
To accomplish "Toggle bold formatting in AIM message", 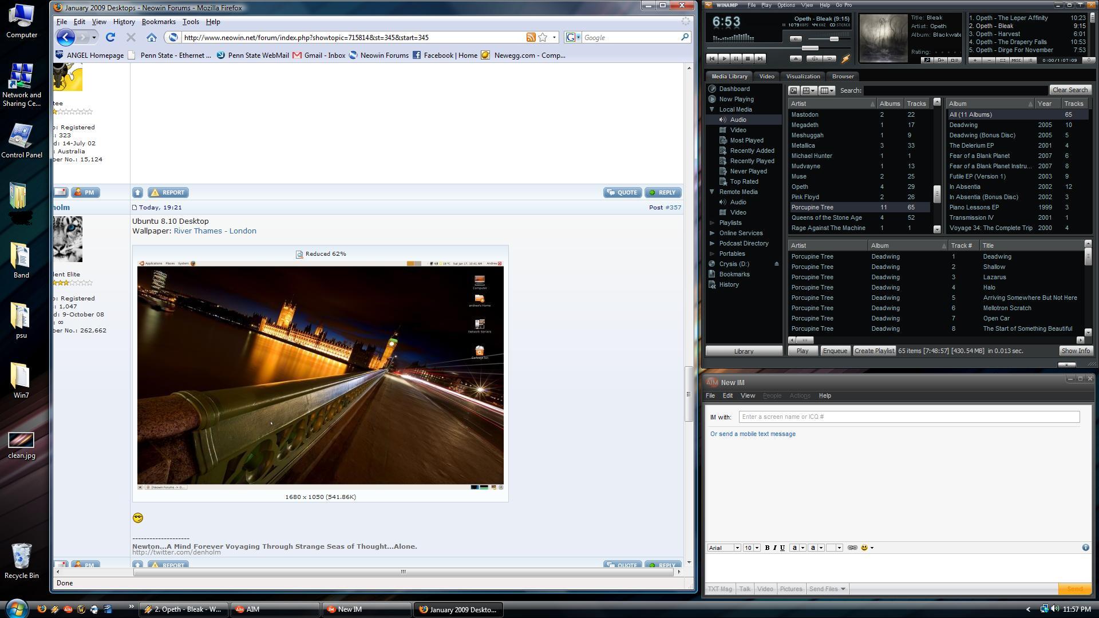I will (x=767, y=548).
